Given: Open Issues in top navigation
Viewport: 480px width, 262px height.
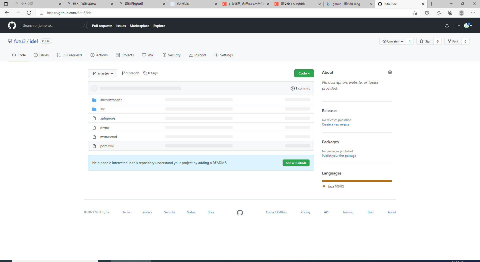Looking at the screenshot, I should [121, 26].
